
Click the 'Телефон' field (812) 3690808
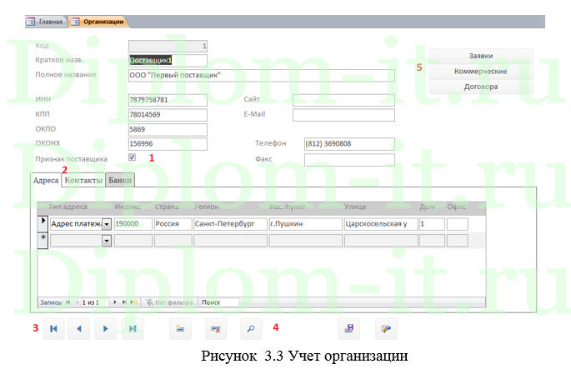click(x=349, y=144)
